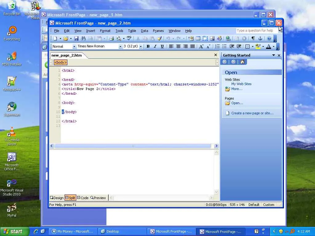Toggle Bold formatting

pos(148,46)
